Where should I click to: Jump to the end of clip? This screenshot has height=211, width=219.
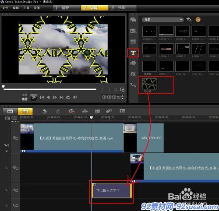tap(61, 97)
